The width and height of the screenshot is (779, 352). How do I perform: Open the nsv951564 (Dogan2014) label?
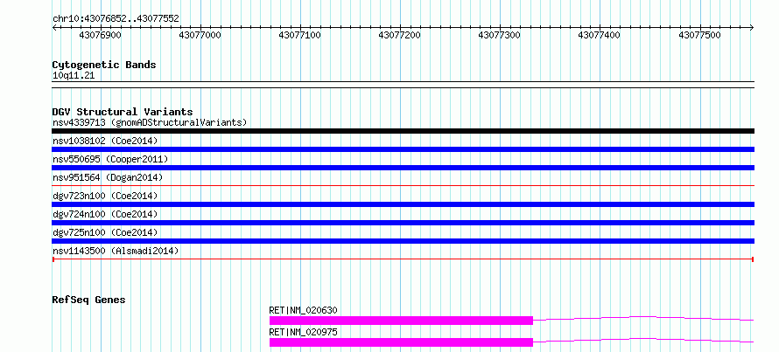pos(108,177)
